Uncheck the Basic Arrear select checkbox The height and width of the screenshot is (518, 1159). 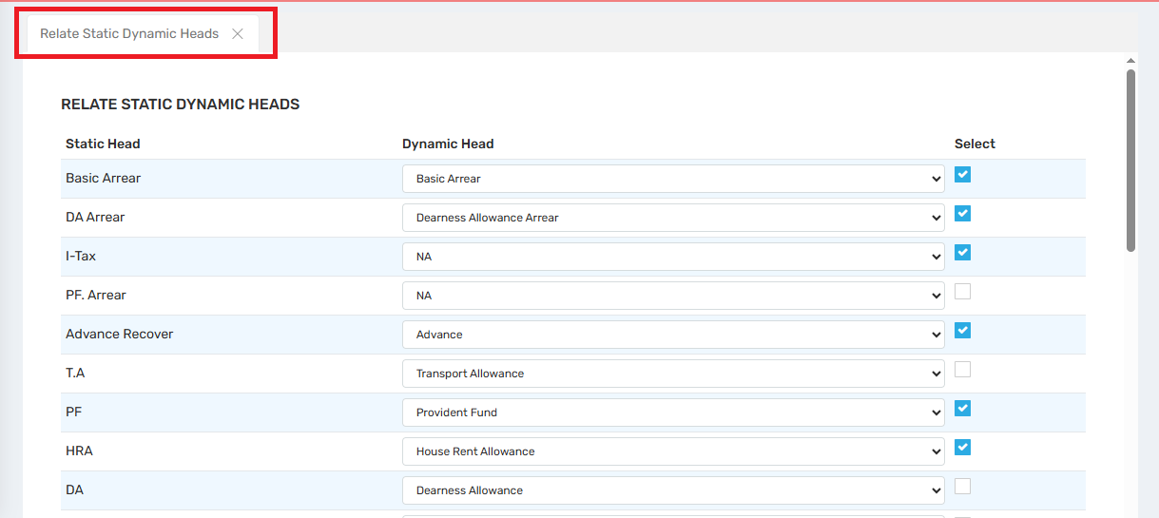(962, 175)
